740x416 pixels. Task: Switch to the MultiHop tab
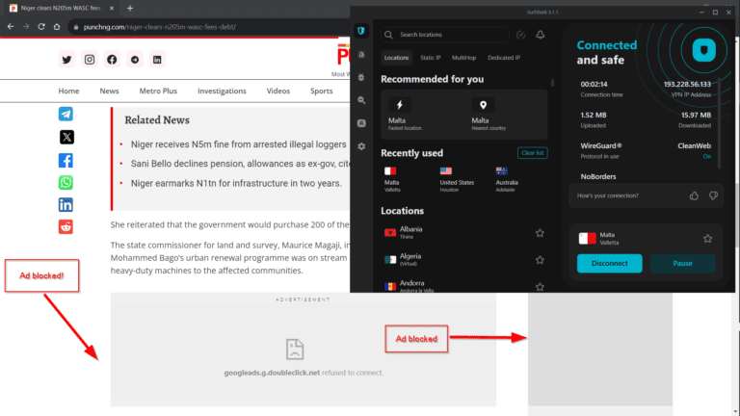coord(463,58)
